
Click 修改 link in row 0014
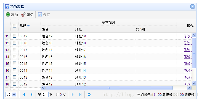click(x=187, y=71)
